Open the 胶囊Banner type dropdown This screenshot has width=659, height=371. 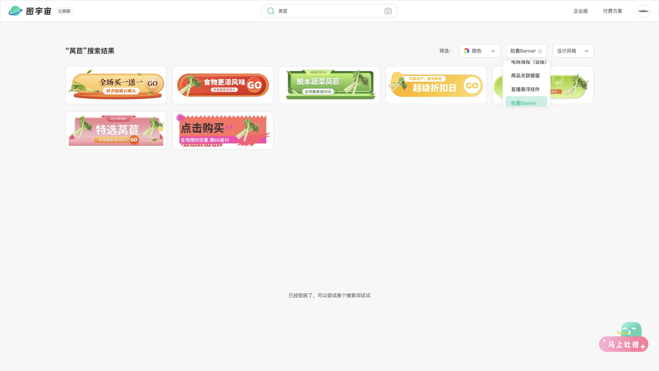pyautogui.click(x=526, y=51)
